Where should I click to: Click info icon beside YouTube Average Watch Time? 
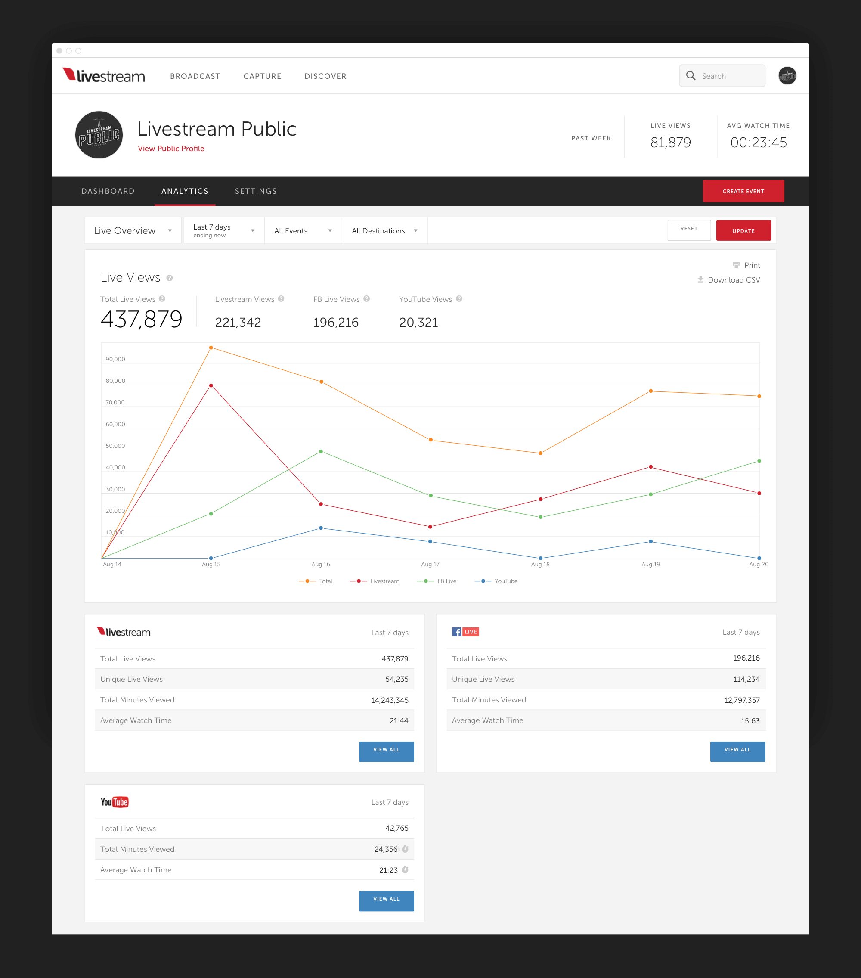[x=405, y=869]
